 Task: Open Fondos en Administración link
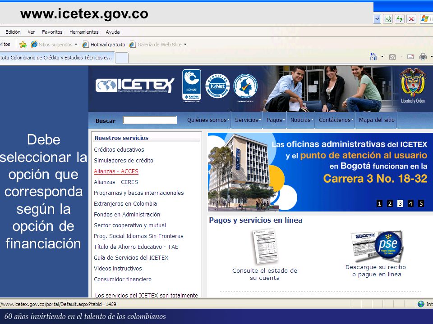point(127,214)
